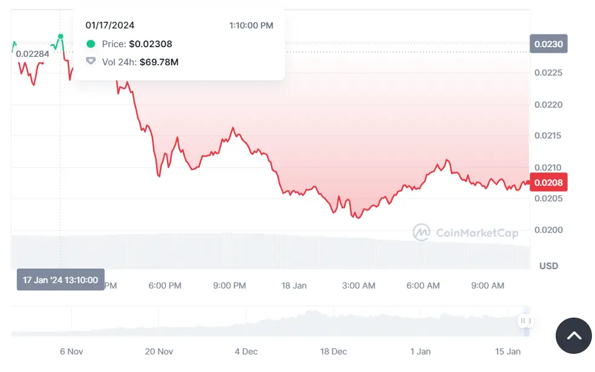Click the red 0.0208 current price tag
595x372 pixels.
tap(548, 182)
